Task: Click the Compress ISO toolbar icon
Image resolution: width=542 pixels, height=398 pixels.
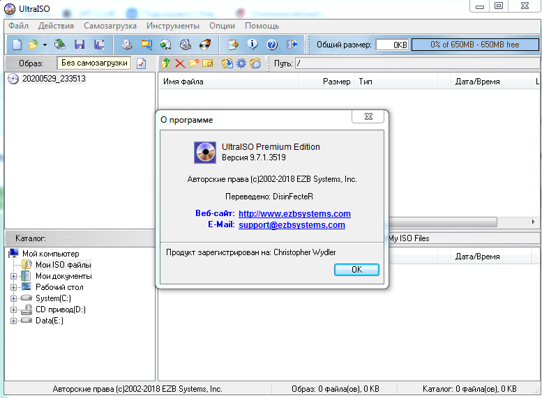Action: tap(146, 45)
